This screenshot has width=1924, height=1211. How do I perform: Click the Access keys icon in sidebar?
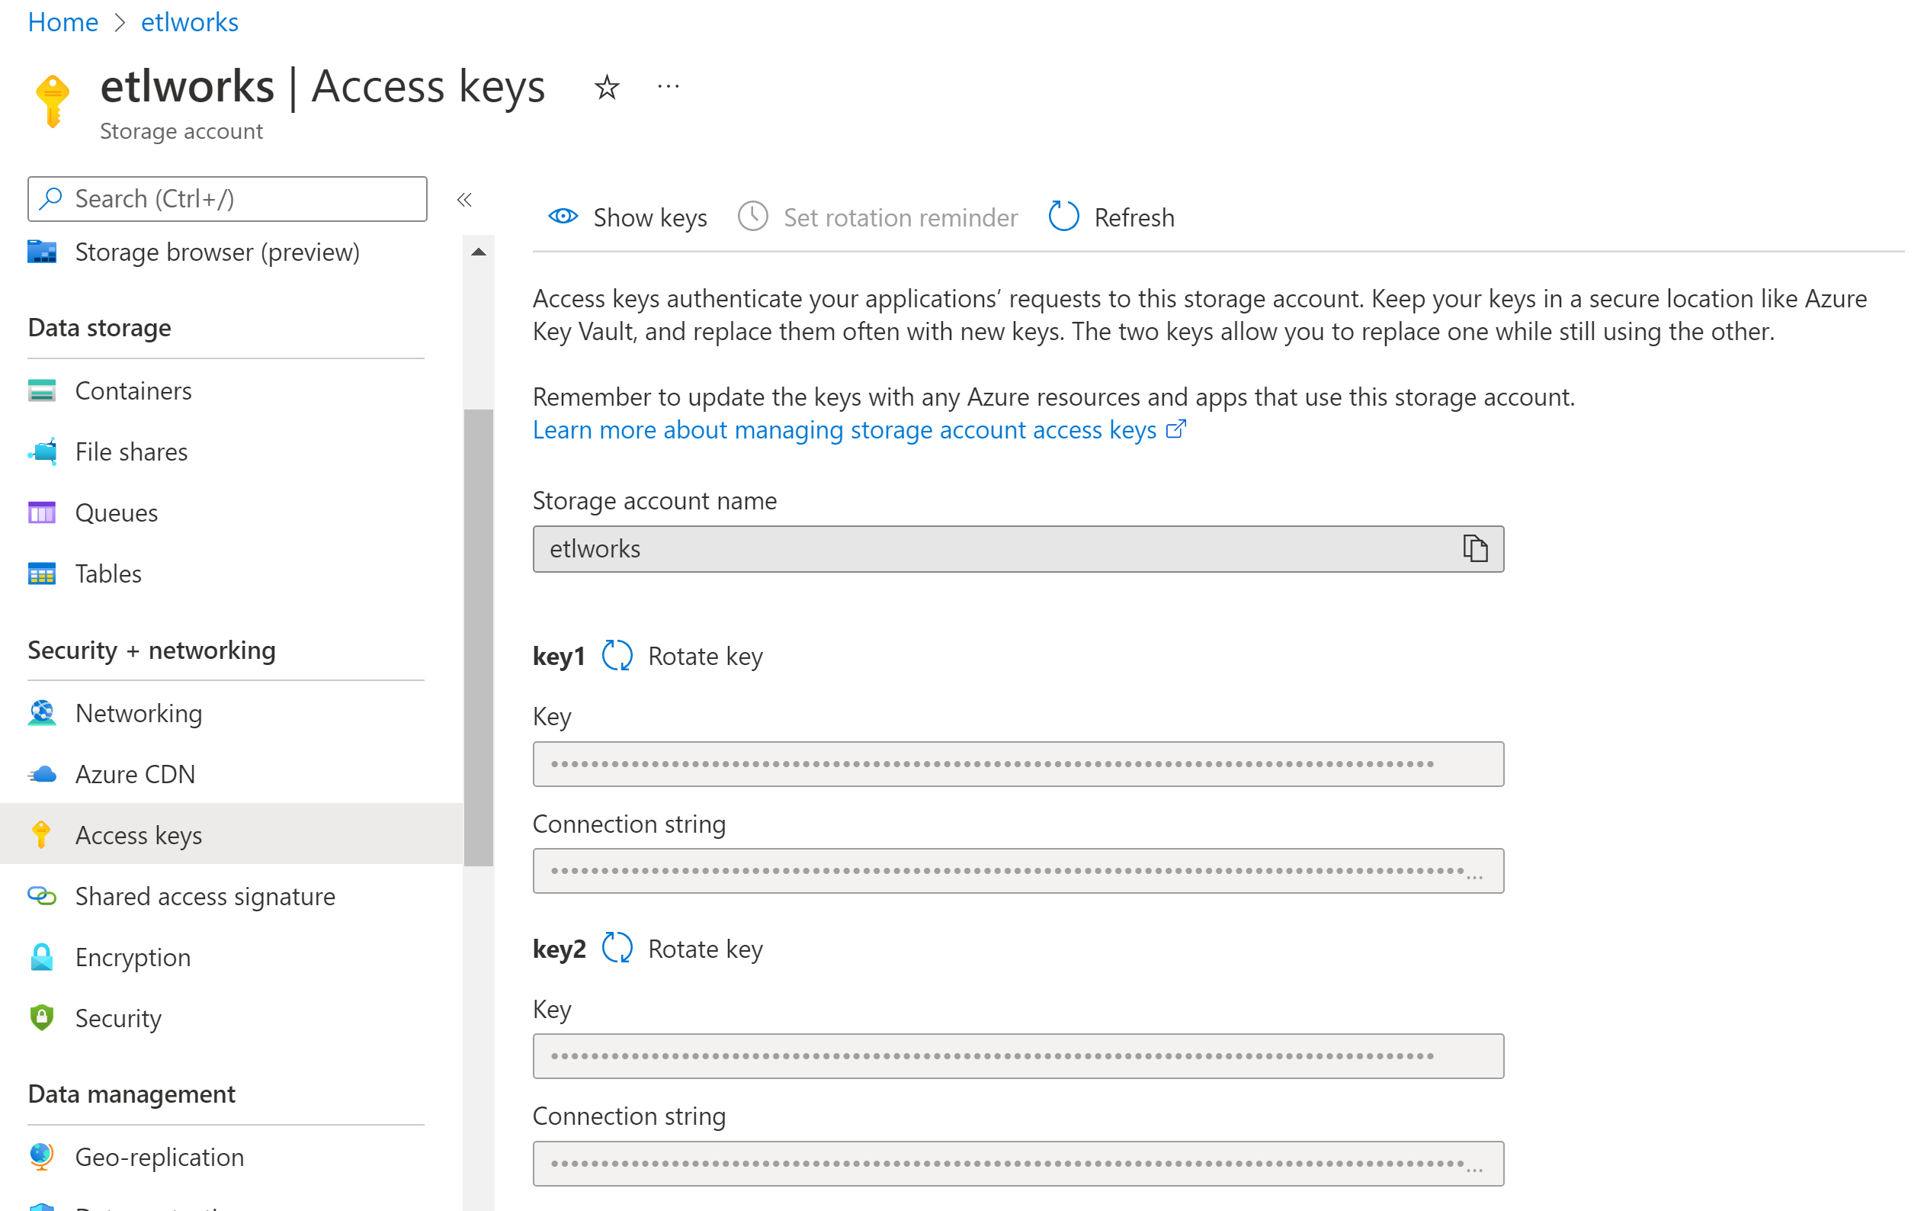click(40, 834)
